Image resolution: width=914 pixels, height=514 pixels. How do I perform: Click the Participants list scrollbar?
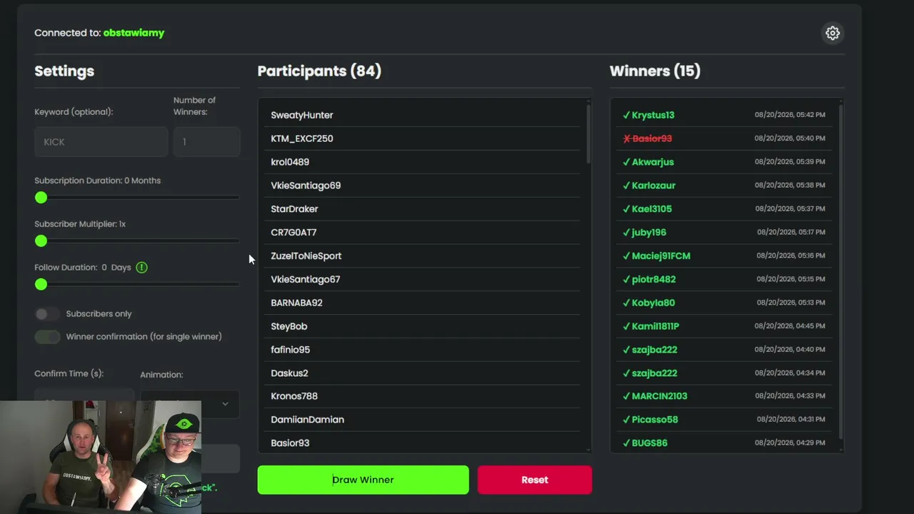tap(588, 133)
